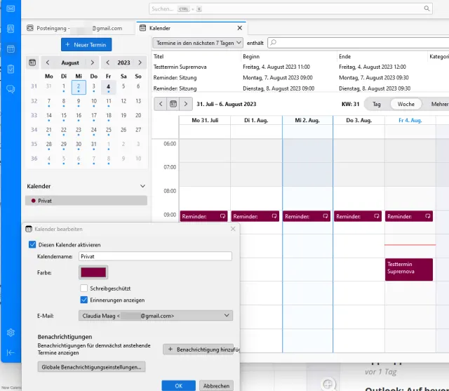The height and width of the screenshot is (391, 449).
Task: Click mini-calendar go-to-today icon
Action: pyautogui.click(x=32, y=62)
